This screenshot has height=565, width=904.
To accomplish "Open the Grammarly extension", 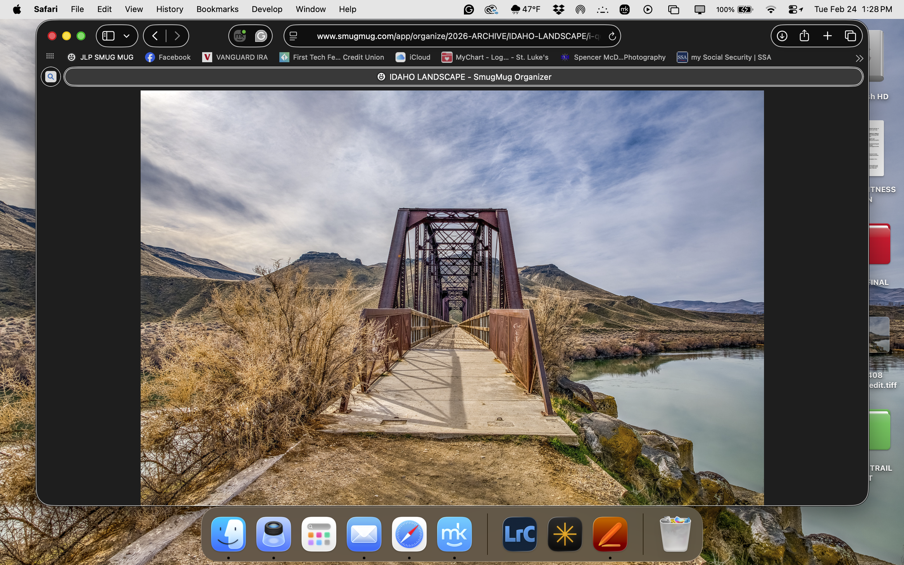I will click(261, 36).
